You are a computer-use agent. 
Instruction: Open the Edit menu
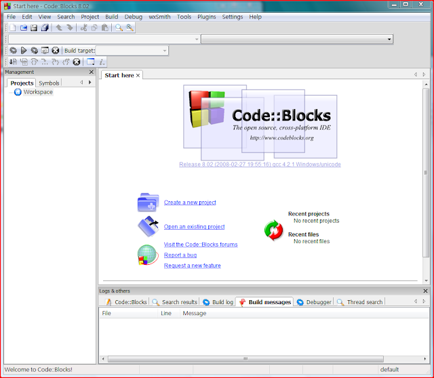27,17
